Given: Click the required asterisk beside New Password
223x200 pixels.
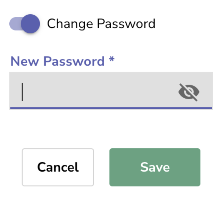Looking at the screenshot, I should (112, 60).
